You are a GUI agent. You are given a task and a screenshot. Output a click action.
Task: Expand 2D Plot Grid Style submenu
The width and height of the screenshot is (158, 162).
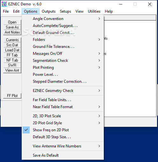point(63,123)
